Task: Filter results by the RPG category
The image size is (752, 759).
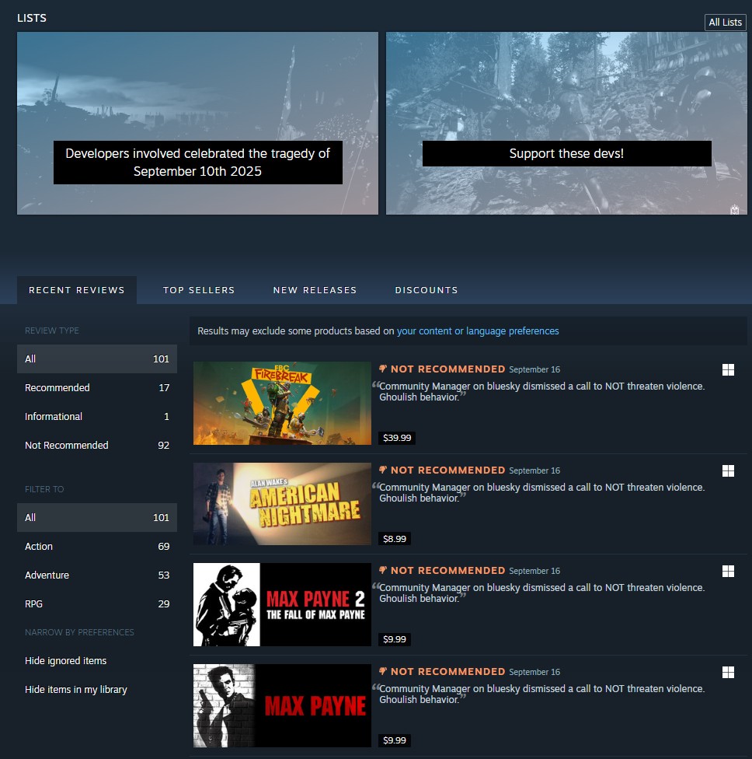Action: coord(33,603)
